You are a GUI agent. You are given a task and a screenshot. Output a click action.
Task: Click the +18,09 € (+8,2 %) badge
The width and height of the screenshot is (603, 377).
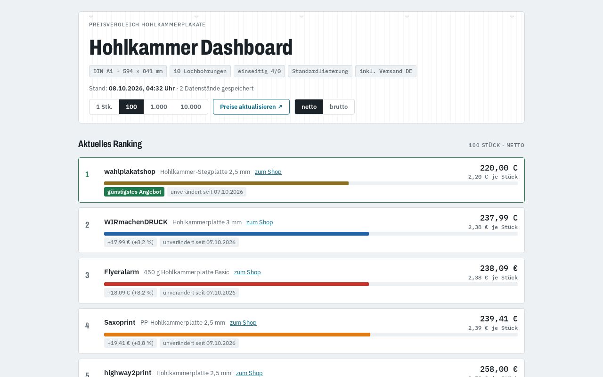click(130, 293)
